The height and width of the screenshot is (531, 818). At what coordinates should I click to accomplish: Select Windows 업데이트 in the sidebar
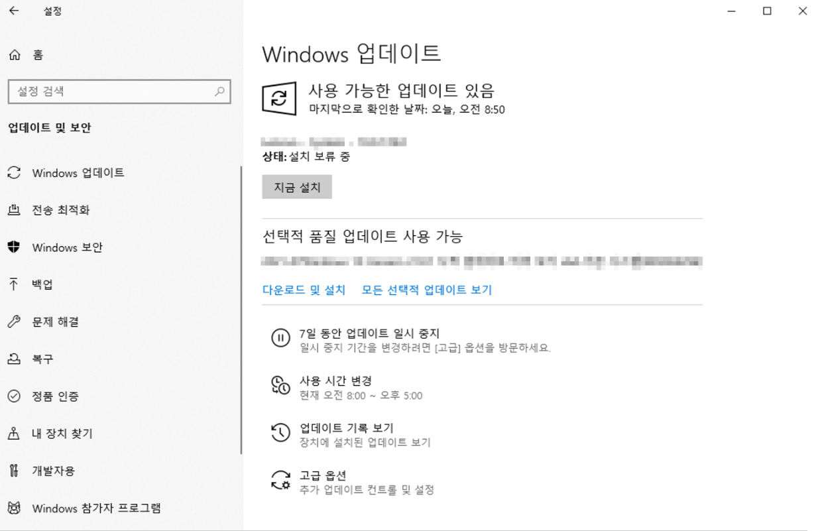point(78,173)
